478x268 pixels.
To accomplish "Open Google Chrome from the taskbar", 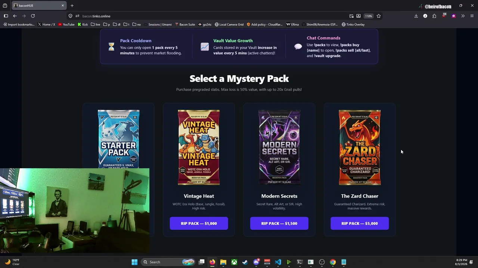I will point(333,262).
